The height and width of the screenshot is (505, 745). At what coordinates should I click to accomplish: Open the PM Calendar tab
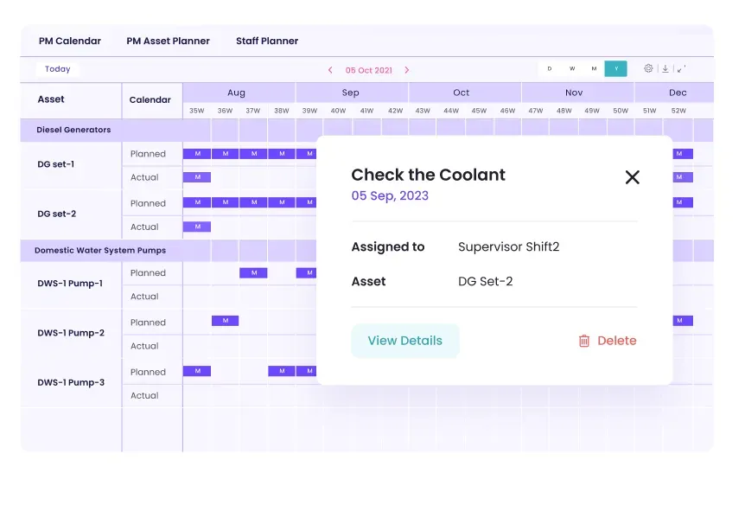[70, 41]
